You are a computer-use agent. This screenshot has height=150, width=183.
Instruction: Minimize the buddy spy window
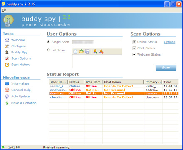coord(167,4)
